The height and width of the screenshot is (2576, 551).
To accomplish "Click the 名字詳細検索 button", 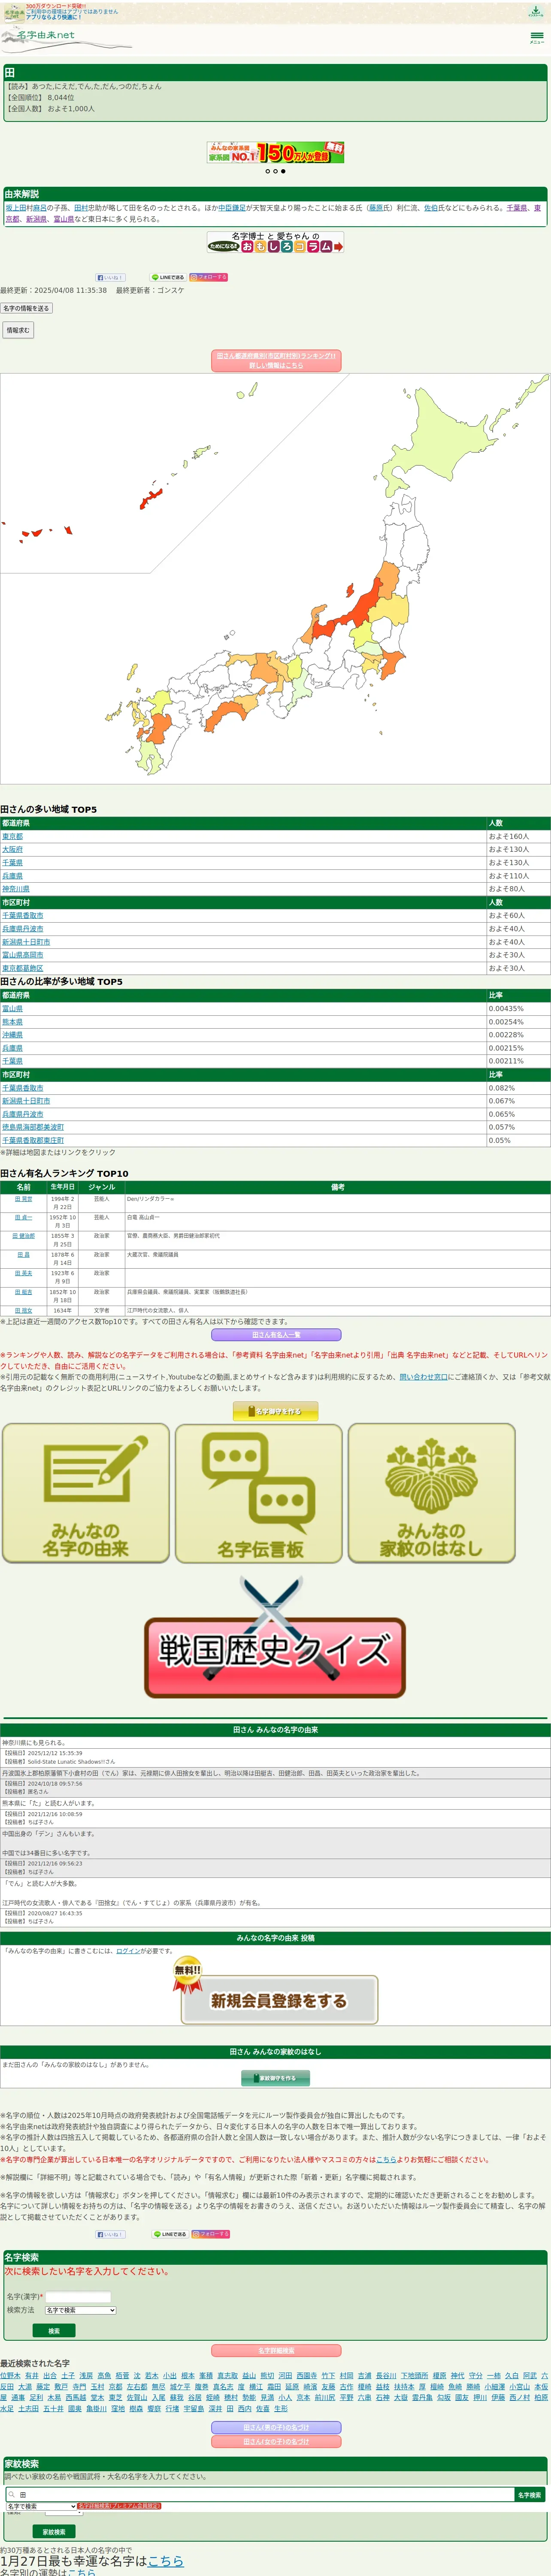I will point(276,2351).
